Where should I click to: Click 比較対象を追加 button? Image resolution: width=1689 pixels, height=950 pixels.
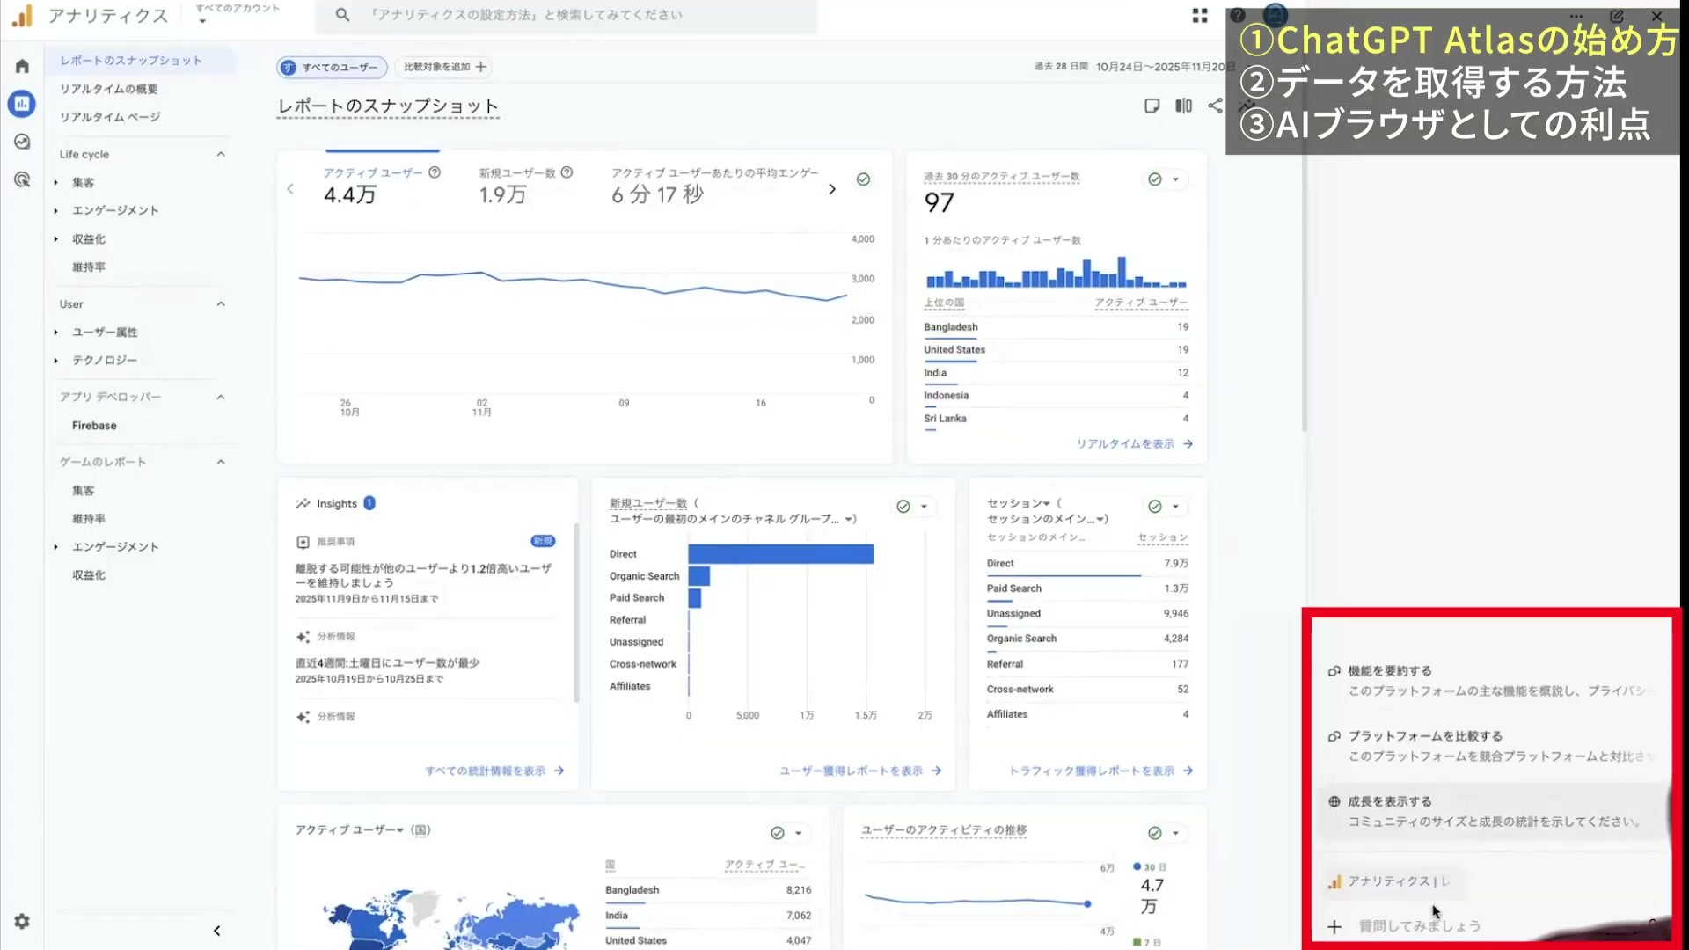[444, 67]
